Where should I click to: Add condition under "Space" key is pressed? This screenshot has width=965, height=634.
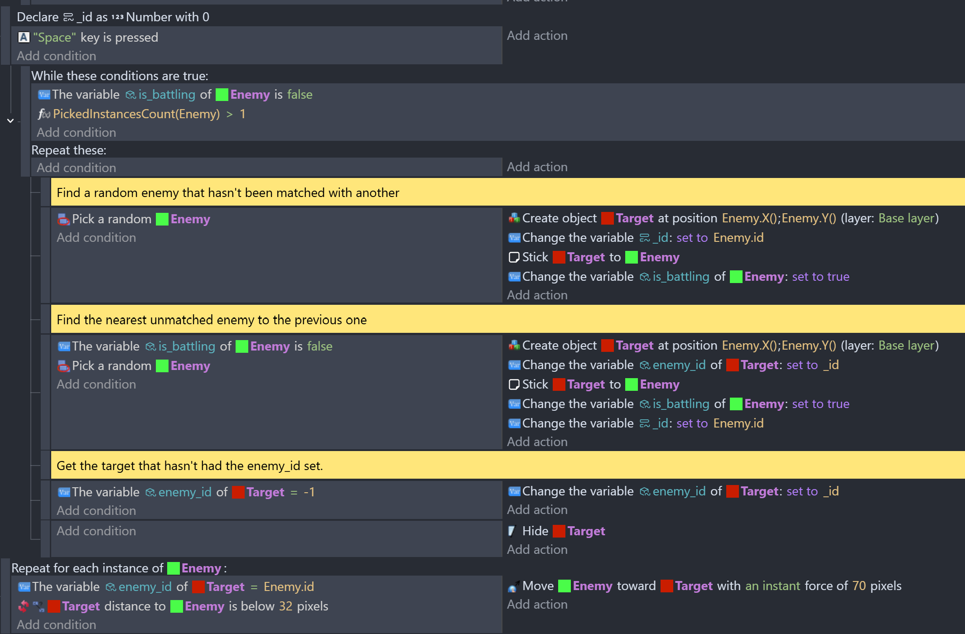coord(57,56)
